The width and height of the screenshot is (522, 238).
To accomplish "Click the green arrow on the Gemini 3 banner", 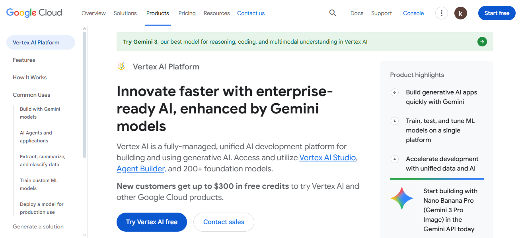I will coord(482,41).
